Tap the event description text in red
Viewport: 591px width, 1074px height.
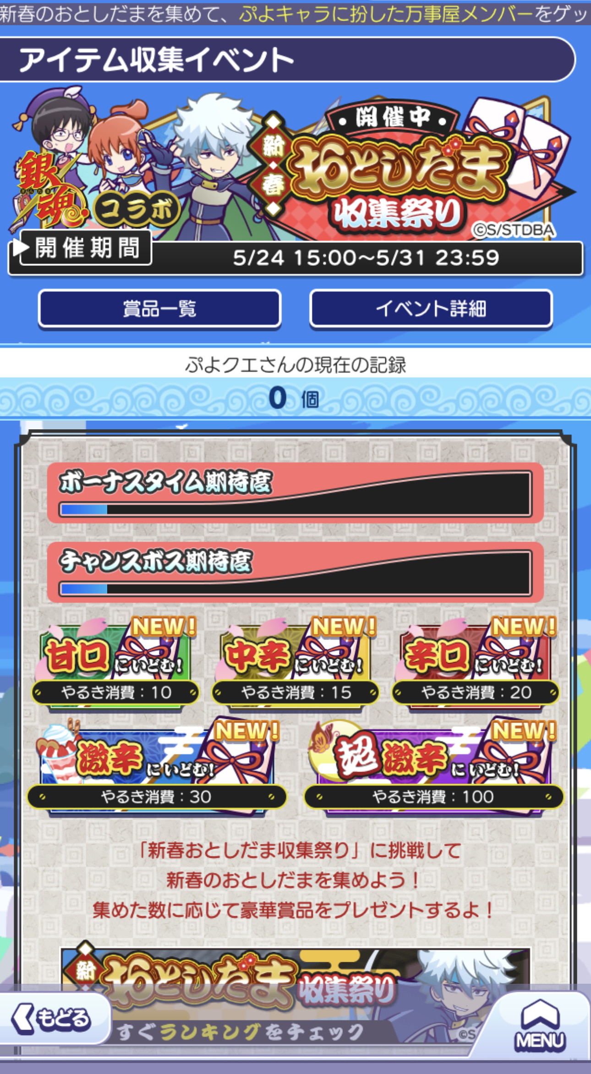(293, 880)
